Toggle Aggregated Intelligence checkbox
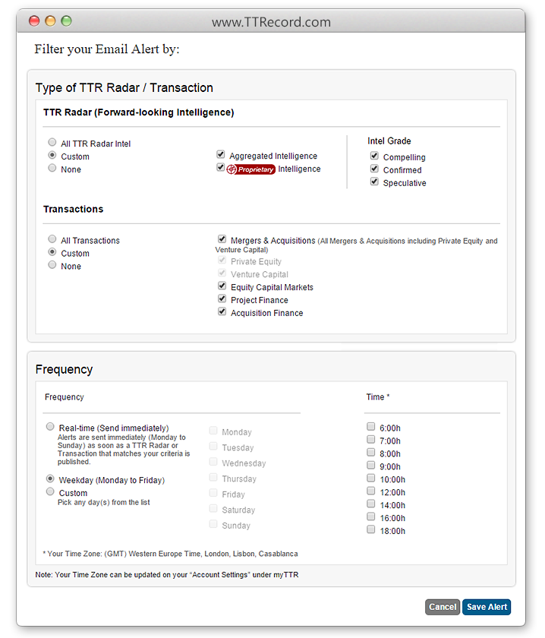Viewport: 545px width, 638px height. pos(220,155)
